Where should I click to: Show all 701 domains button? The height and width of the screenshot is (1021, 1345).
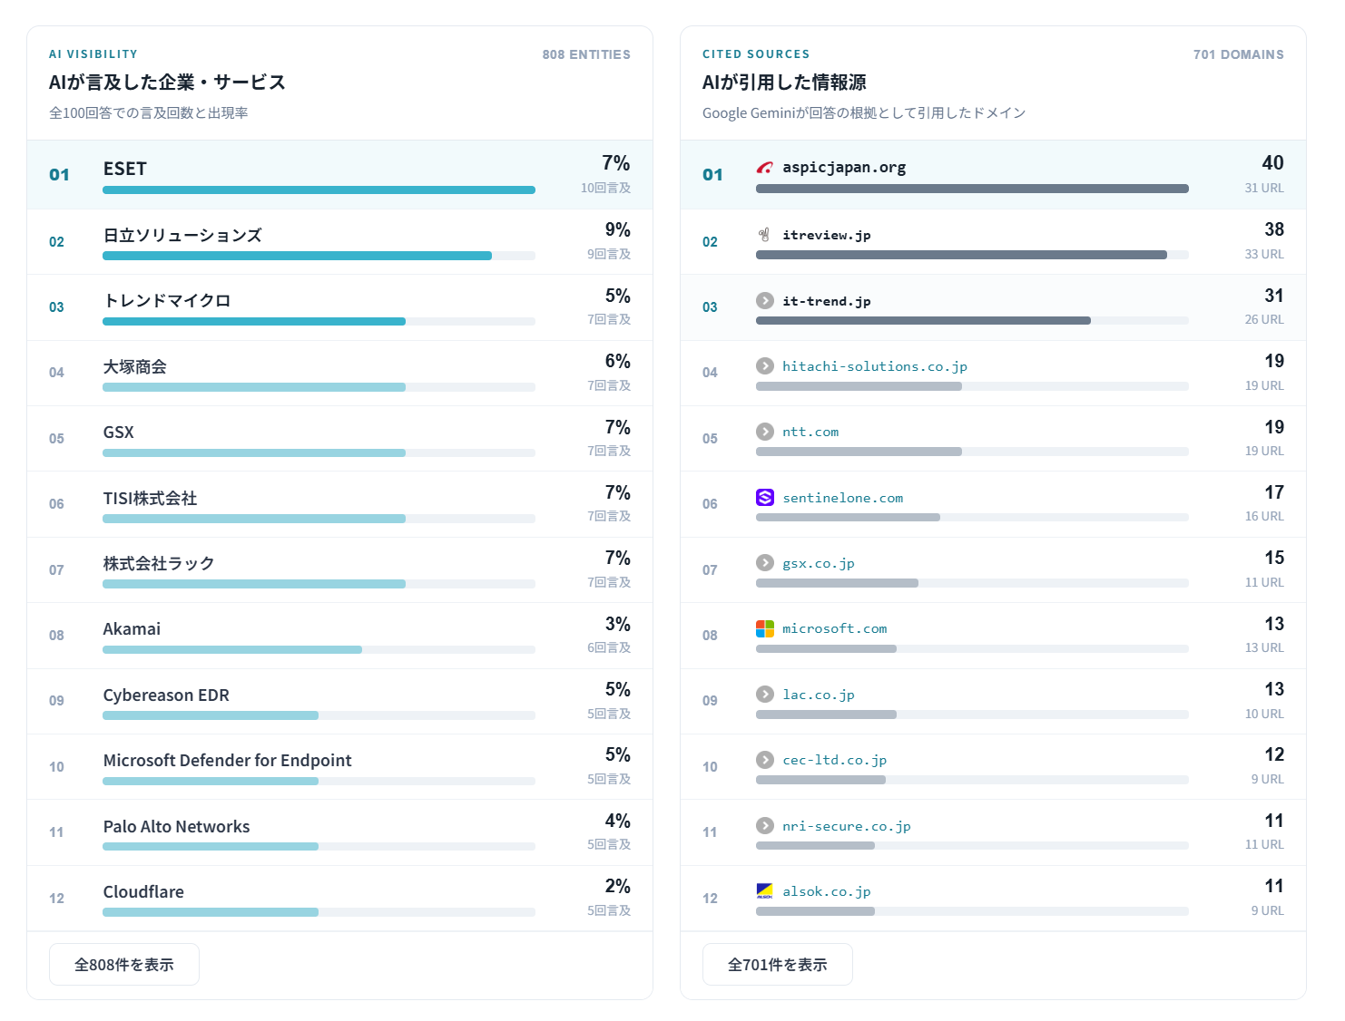[778, 964]
